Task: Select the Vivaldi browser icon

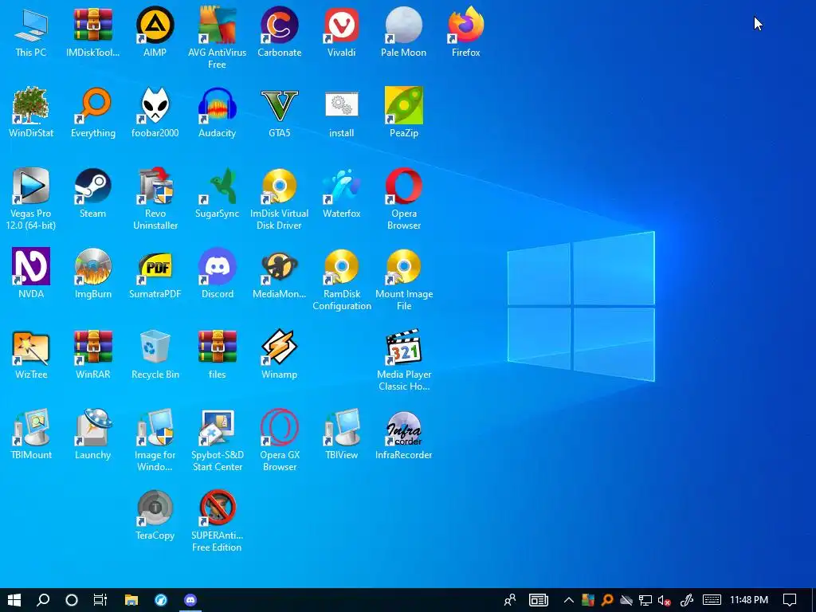Action: click(x=341, y=32)
